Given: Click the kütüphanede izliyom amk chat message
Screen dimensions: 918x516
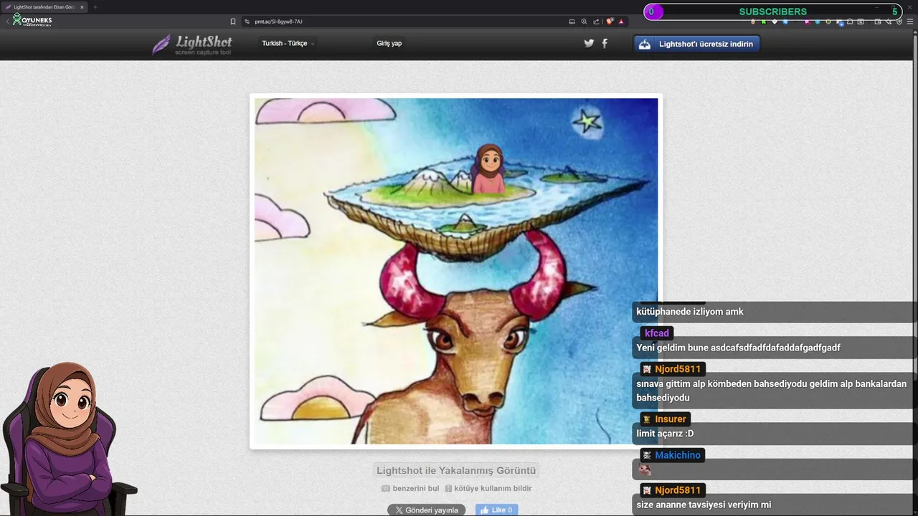Looking at the screenshot, I should click(x=690, y=312).
